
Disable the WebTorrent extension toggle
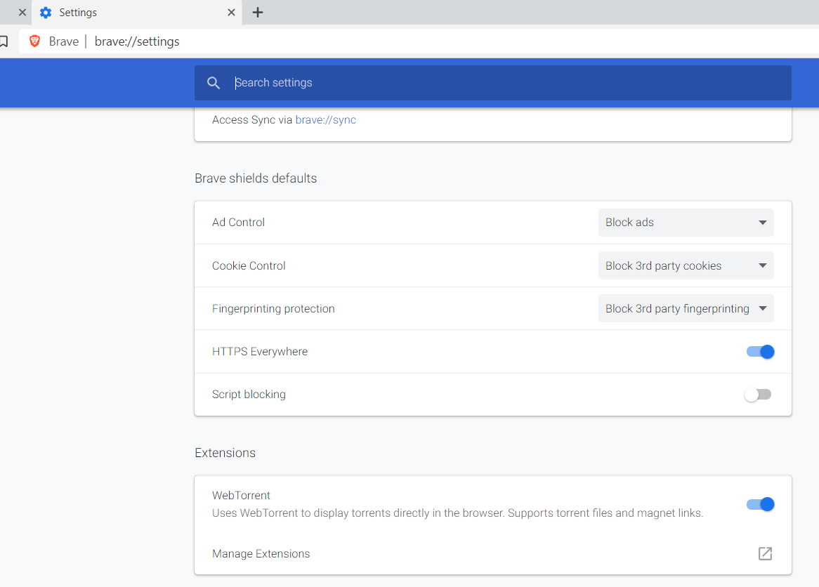(760, 504)
